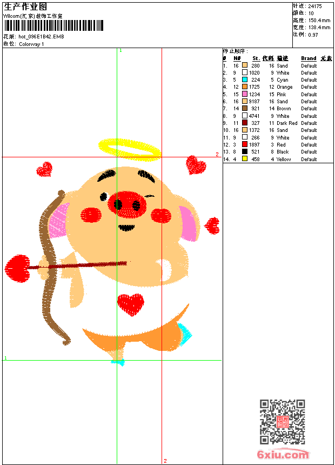Select stitch count 921 in Brown row
Screen dimensions: 335x465
coord(255,109)
